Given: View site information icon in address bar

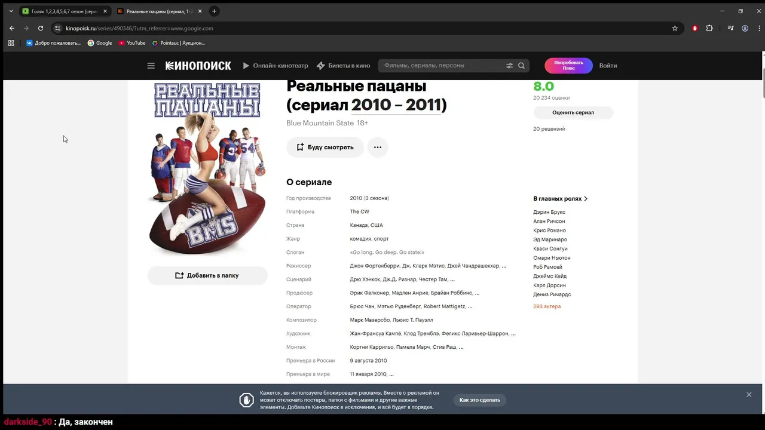Looking at the screenshot, I should pyautogui.click(x=57, y=28).
